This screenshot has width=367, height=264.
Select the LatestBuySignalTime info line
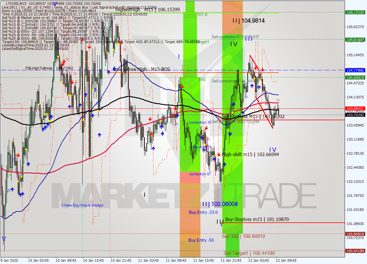[35, 45]
